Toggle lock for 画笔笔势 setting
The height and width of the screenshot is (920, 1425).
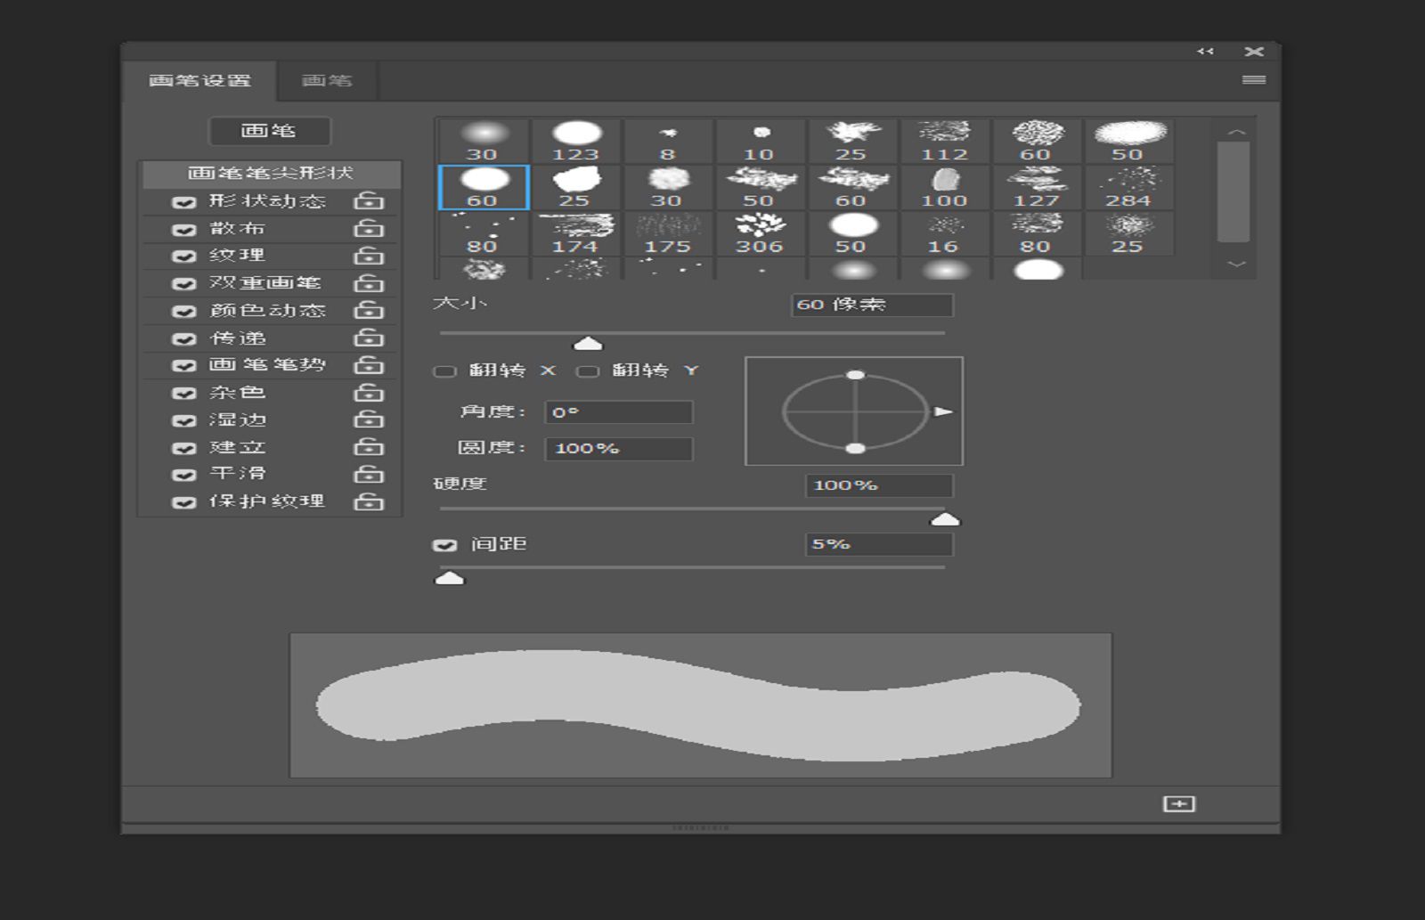369,365
